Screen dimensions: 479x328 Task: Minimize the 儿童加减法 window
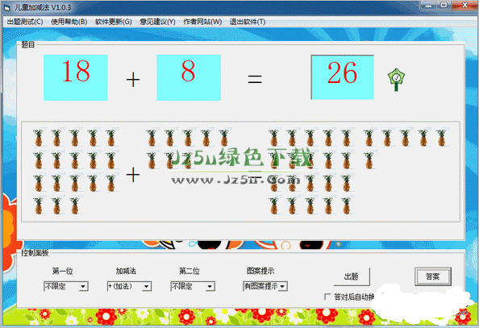[428, 5]
